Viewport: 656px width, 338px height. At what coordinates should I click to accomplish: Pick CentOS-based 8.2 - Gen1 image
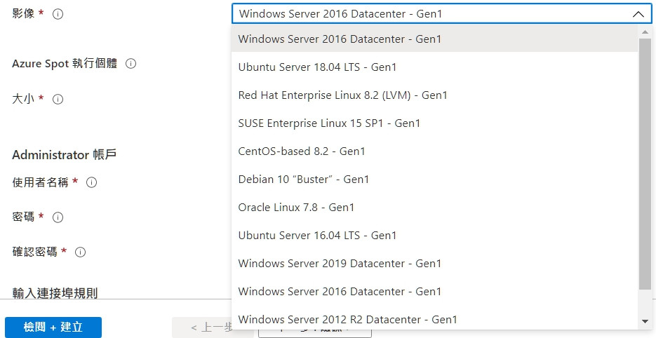(302, 151)
